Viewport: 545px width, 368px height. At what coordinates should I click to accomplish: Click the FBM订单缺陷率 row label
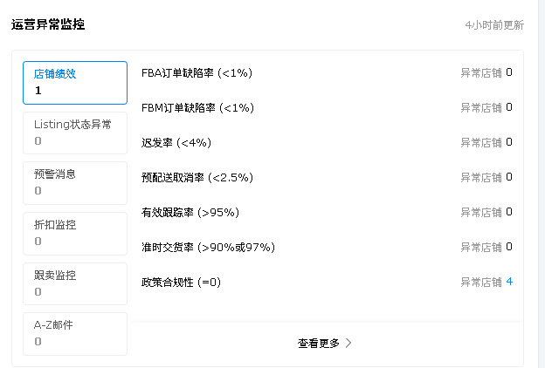197,108
